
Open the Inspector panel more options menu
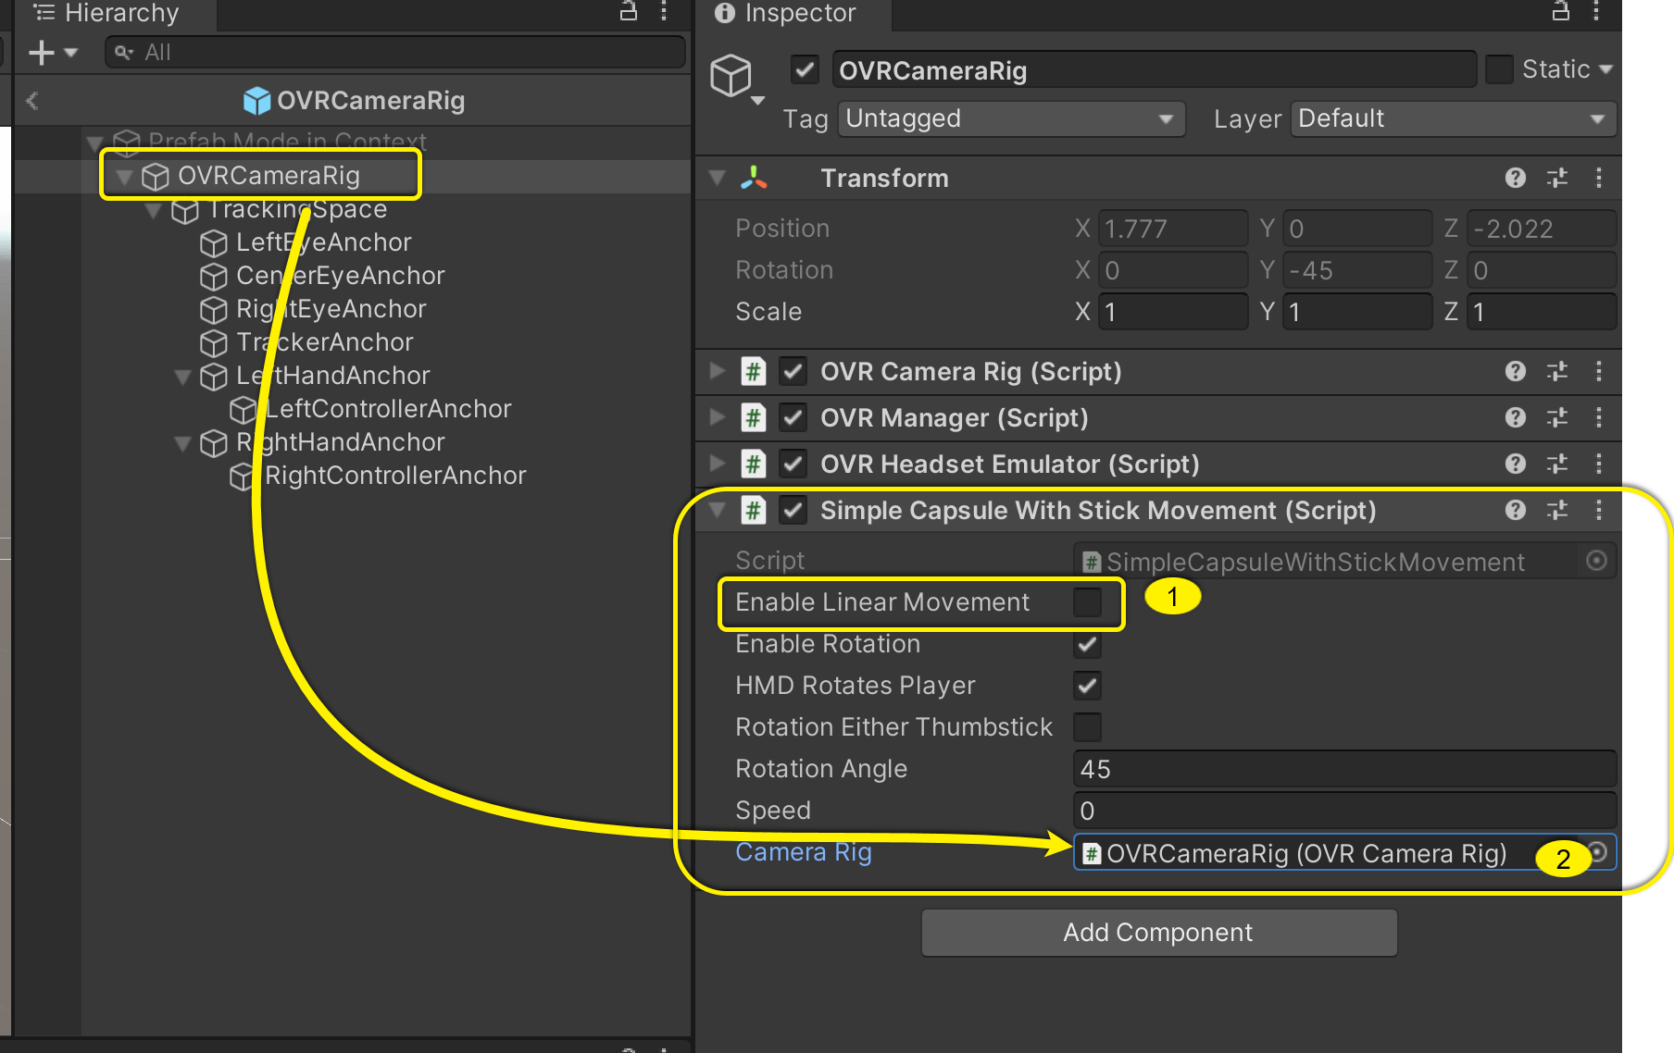[x=1596, y=11]
